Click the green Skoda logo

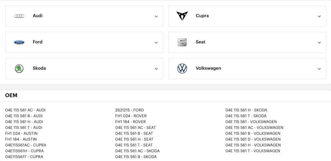[19, 68]
